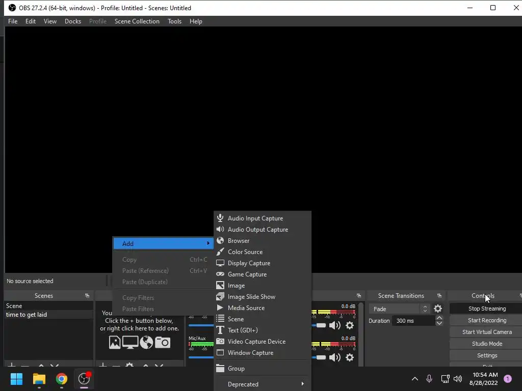Image resolution: width=522 pixels, height=391 pixels.
Task: Open the Docks menu
Action: click(73, 21)
